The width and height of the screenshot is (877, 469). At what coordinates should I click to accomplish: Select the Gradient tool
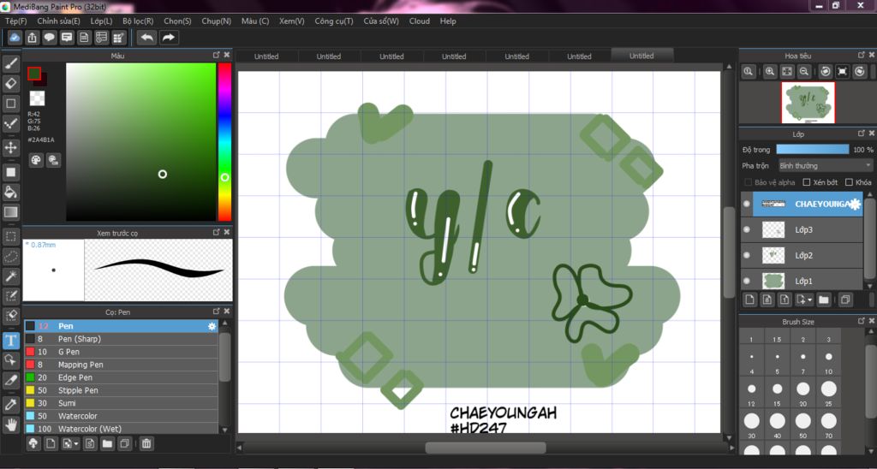point(10,212)
